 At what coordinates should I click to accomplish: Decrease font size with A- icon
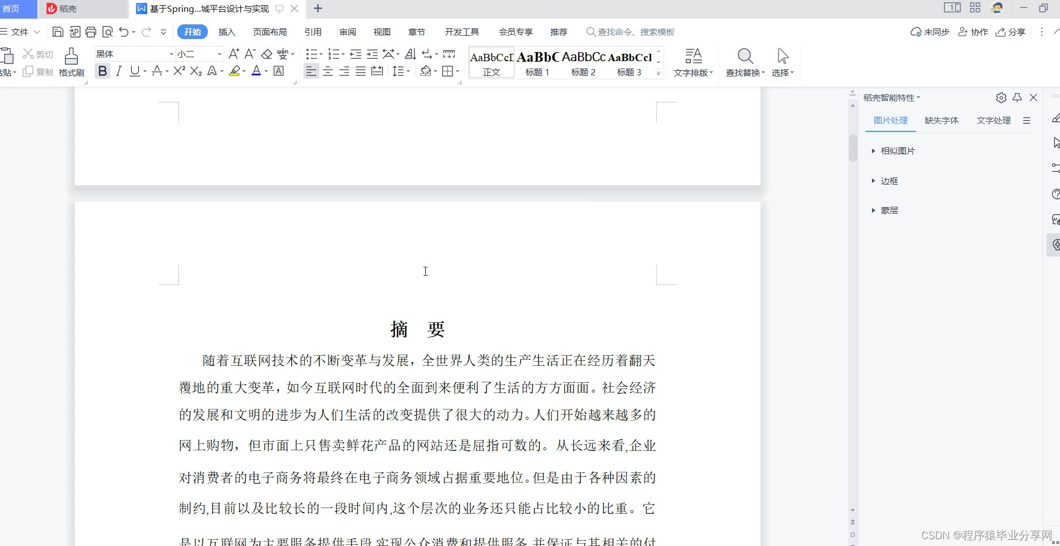pos(250,54)
